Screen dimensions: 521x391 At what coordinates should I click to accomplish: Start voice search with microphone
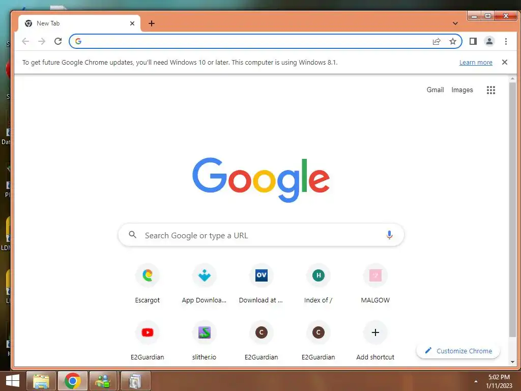(x=389, y=235)
